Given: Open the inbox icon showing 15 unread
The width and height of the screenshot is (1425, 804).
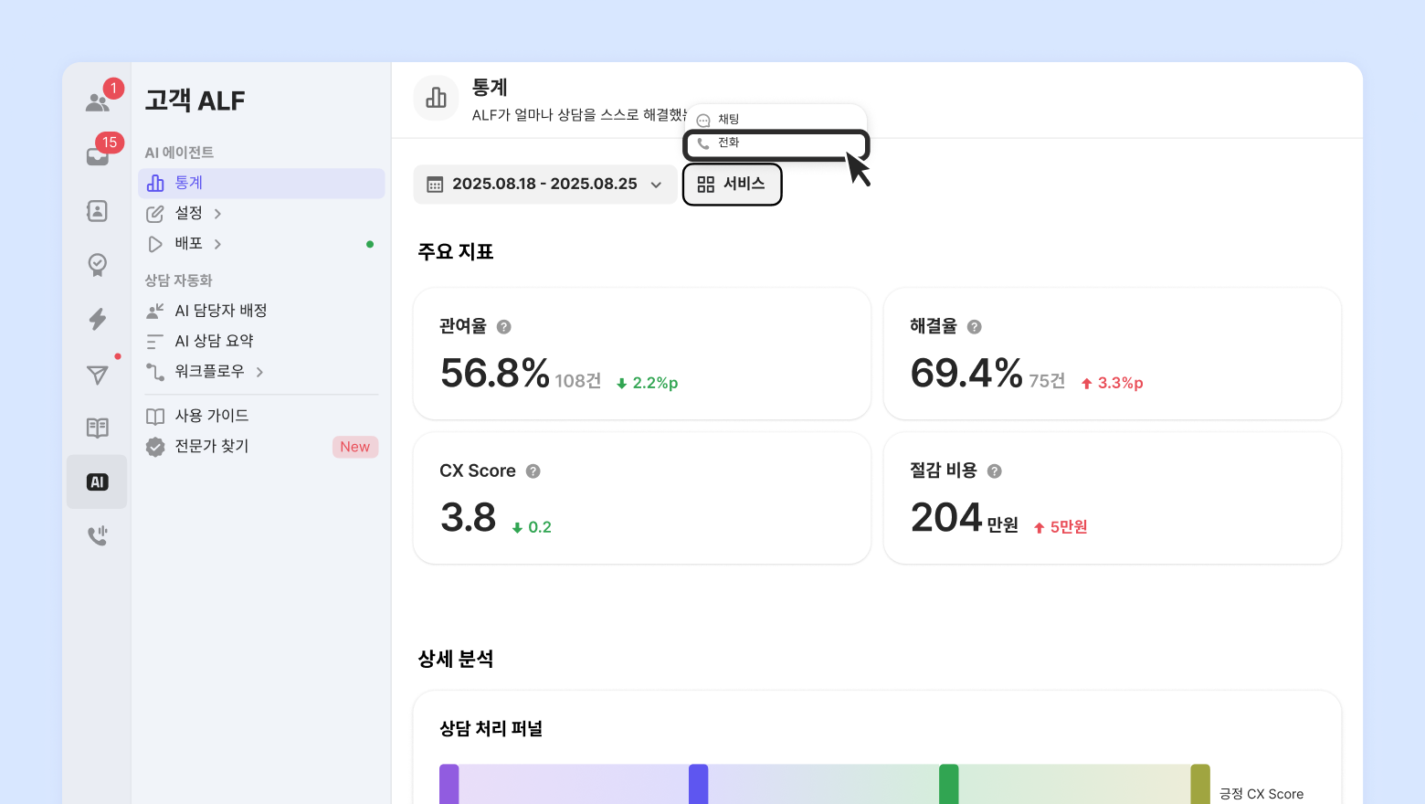Looking at the screenshot, I should click(98, 155).
